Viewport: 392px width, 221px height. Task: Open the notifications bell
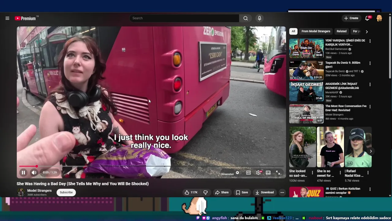pyautogui.click(x=367, y=18)
